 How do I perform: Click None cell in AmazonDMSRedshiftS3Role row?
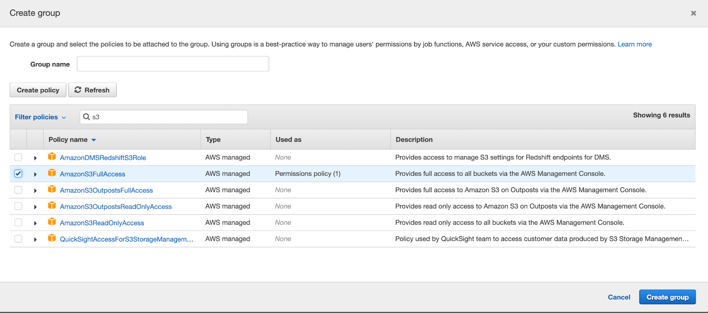coord(283,157)
